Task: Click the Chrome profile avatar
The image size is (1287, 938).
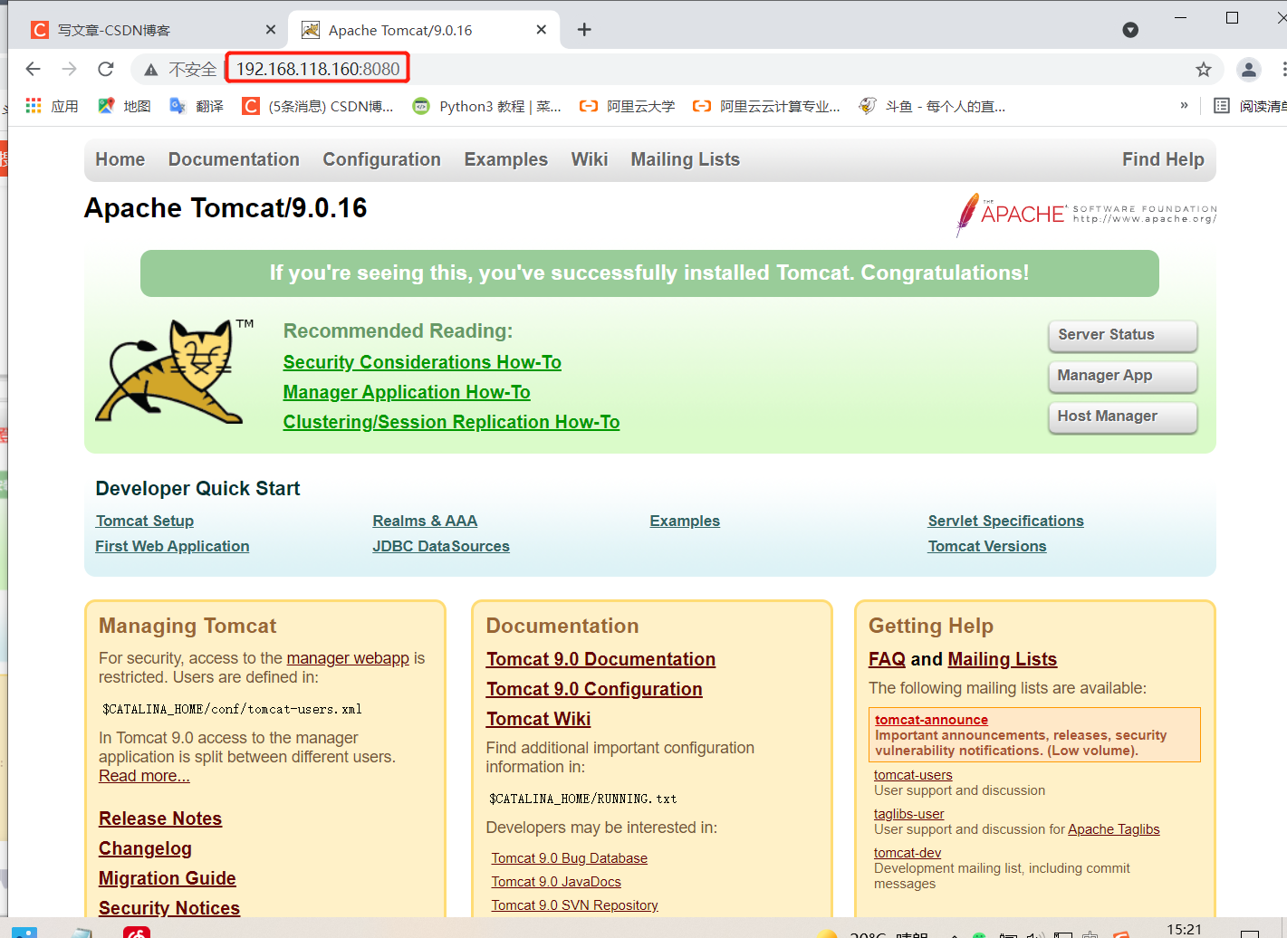Action: [1249, 68]
